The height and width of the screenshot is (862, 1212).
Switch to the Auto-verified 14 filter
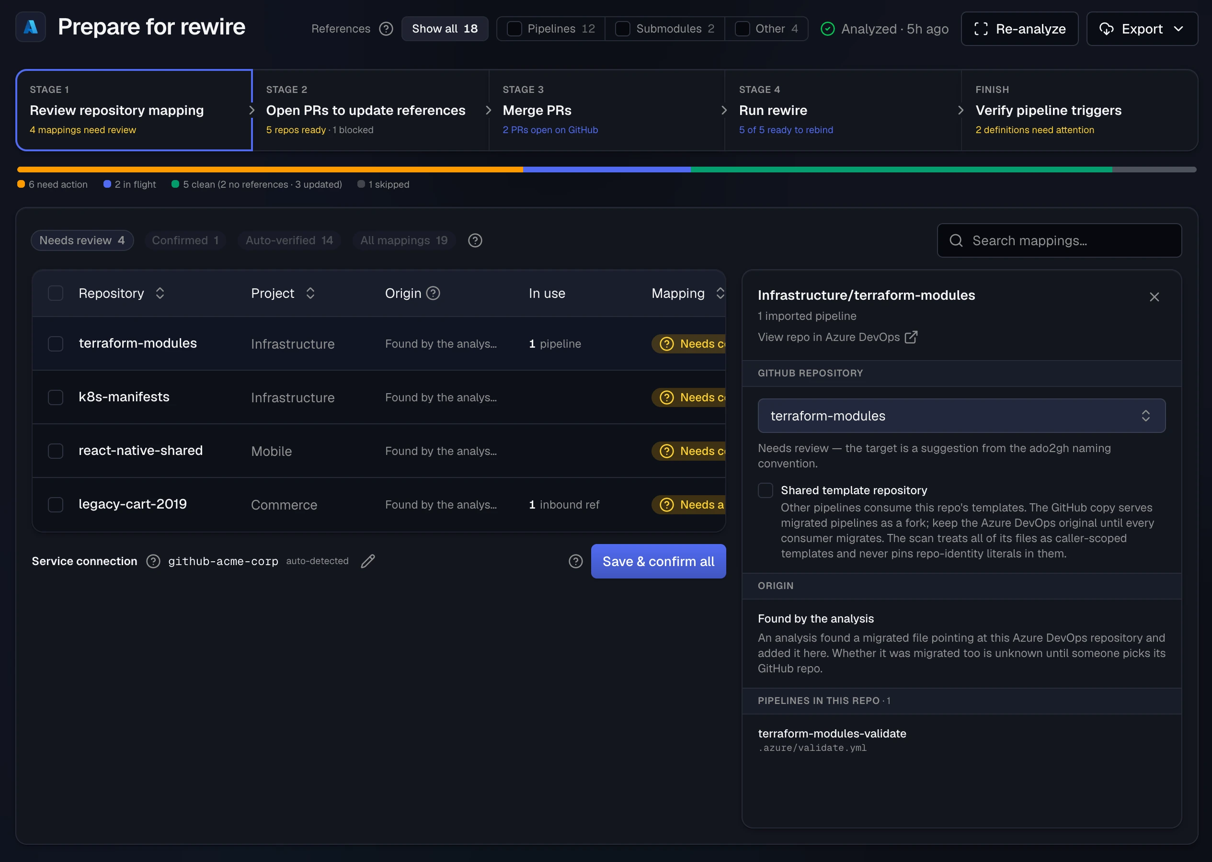(289, 240)
